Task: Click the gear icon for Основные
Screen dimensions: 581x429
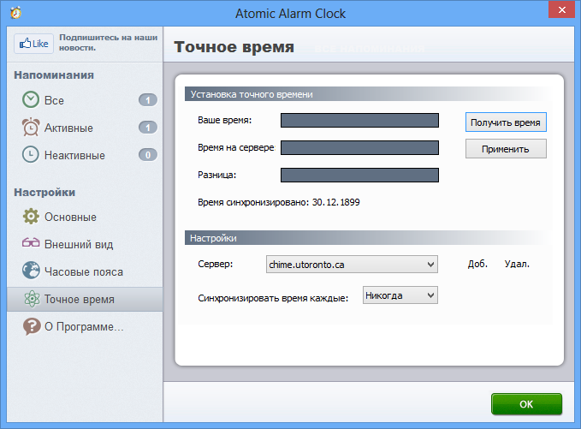Action: point(31,216)
